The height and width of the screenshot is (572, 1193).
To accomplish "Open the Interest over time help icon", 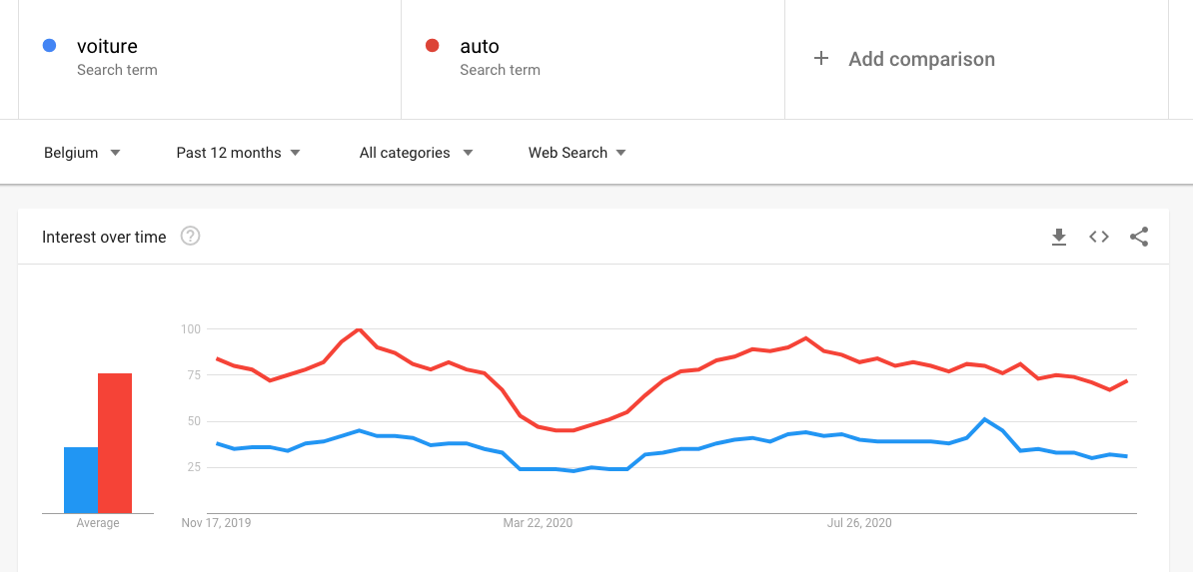I will (190, 237).
